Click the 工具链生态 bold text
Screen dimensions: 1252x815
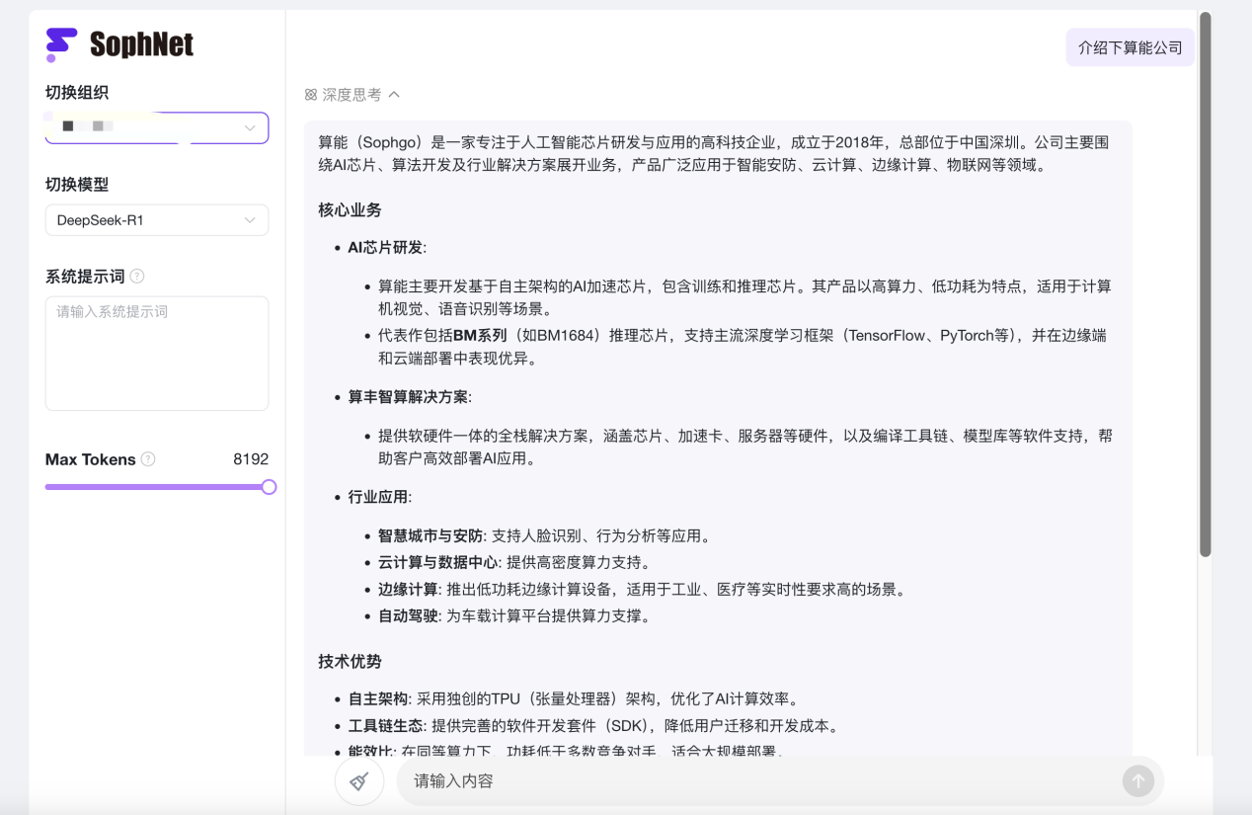pos(386,727)
